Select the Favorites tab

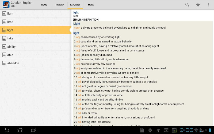tap(75, 5)
